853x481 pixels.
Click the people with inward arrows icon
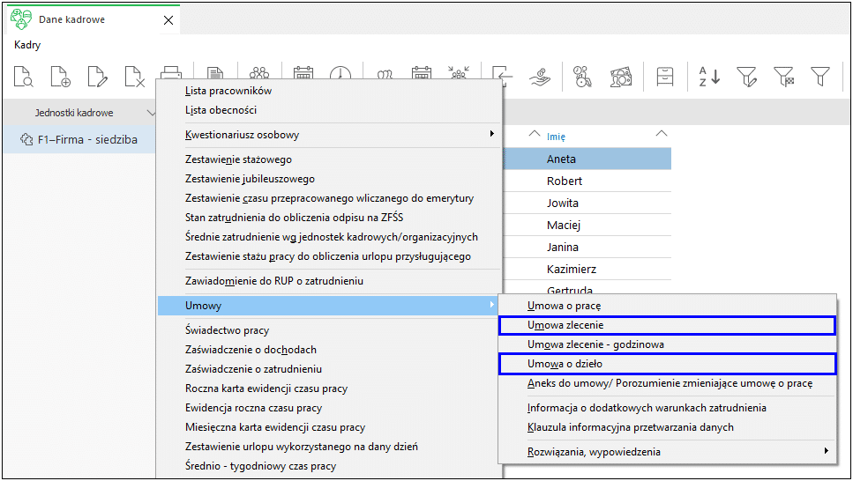459,73
